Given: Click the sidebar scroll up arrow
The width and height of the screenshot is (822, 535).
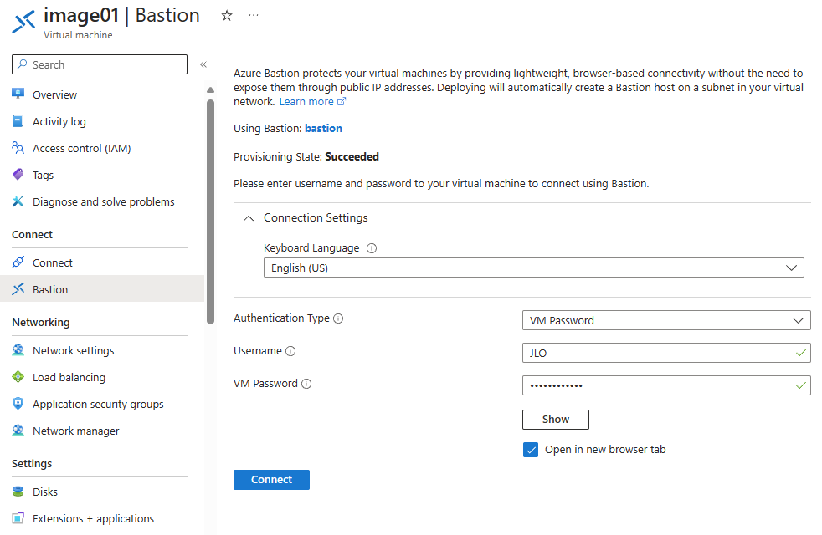Looking at the screenshot, I should point(211,90).
